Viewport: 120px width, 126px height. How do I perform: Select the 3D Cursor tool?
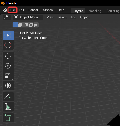(x=8, y=45)
